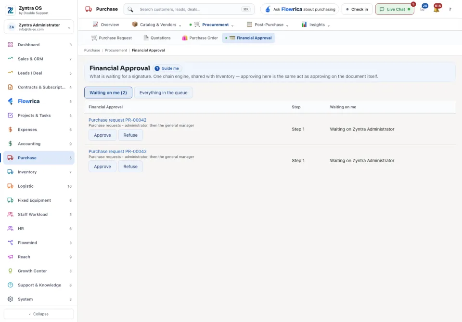This screenshot has height=322, width=462.
Task: Open the tasks checklist icon with 25 badge
Action: coord(423,9)
